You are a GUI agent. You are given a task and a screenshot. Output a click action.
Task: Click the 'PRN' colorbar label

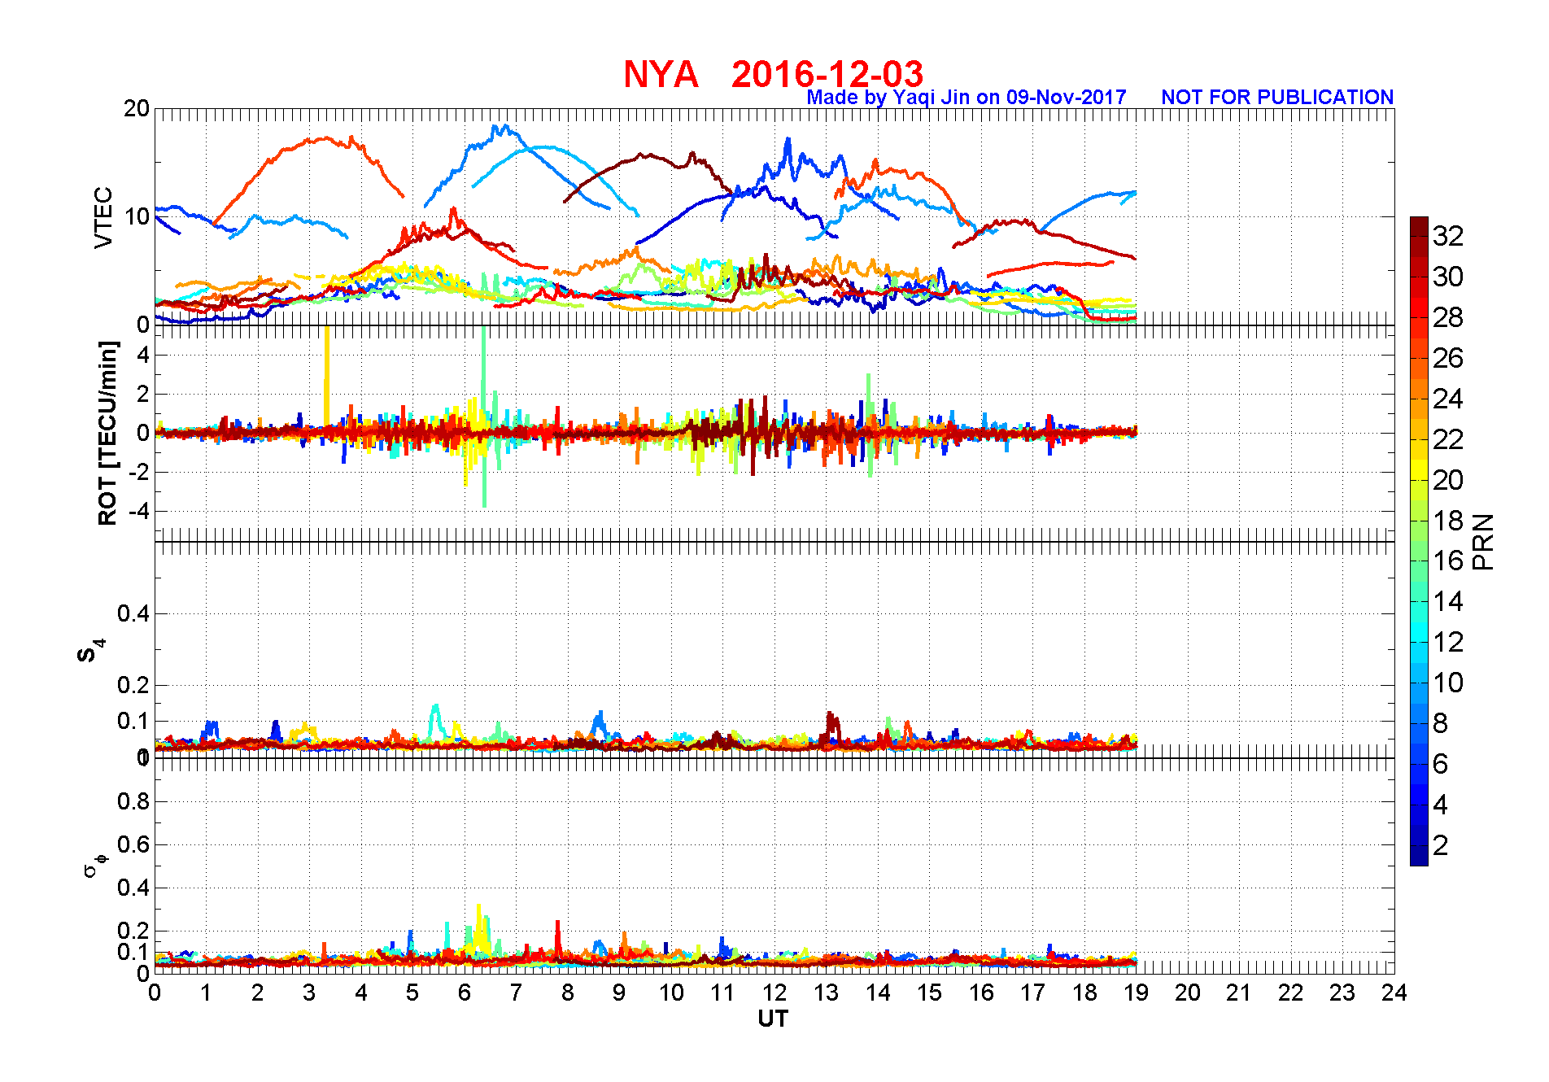tap(1483, 541)
